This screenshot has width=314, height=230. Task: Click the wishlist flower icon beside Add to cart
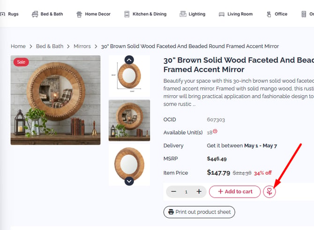[269, 192]
